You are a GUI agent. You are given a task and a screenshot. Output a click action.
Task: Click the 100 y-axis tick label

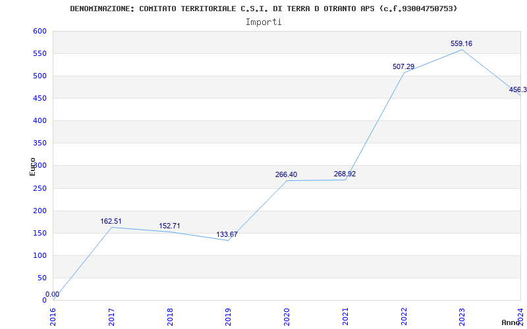pyautogui.click(x=40, y=255)
